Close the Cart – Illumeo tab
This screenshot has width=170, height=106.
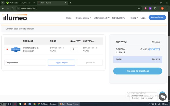coord(66,3)
